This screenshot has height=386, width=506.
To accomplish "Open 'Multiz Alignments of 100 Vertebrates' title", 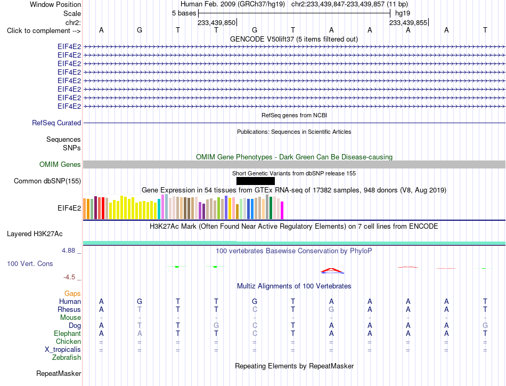I will pyautogui.click(x=294, y=286).
